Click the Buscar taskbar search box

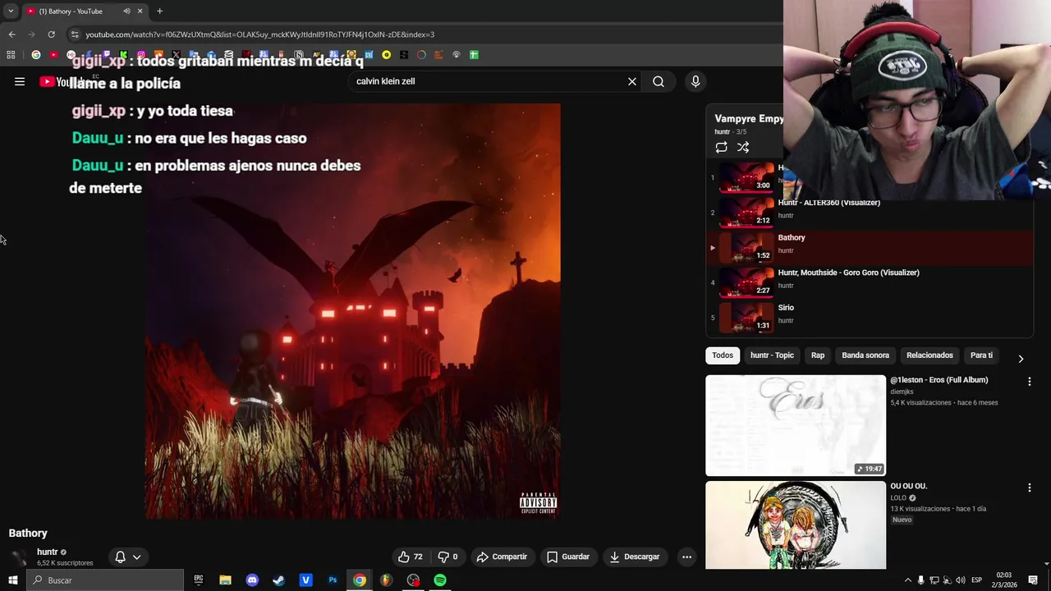point(105,580)
